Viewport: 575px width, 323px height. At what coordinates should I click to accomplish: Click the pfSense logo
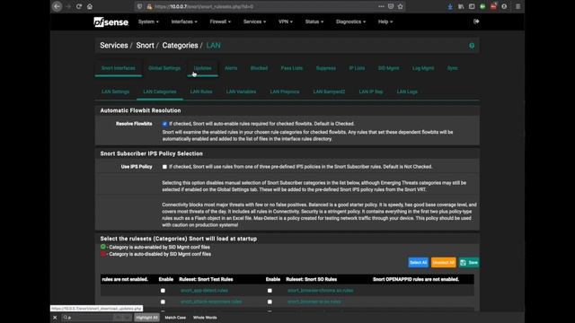point(111,22)
